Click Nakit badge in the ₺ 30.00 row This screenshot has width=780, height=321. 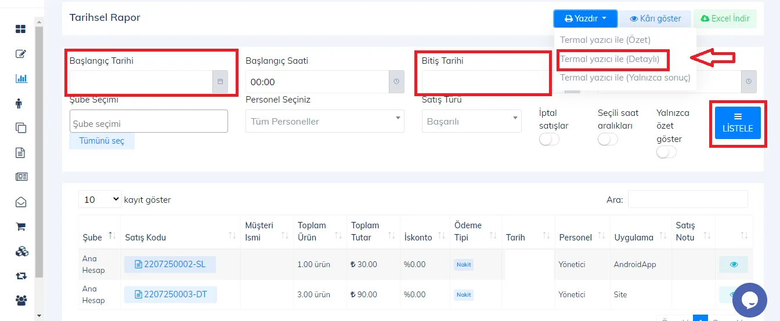pyautogui.click(x=464, y=264)
